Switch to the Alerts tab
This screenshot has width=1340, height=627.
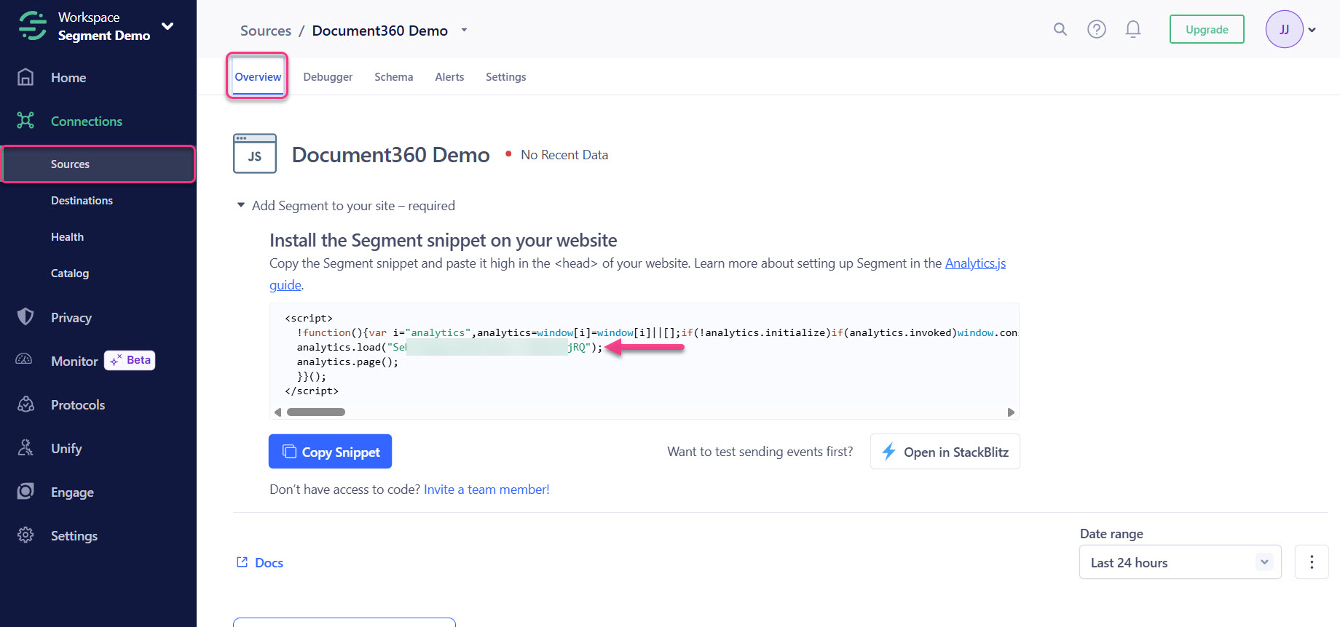[x=449, y=77]
